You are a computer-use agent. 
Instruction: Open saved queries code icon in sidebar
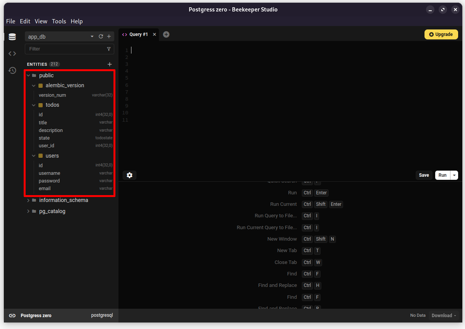click(12, 54)
